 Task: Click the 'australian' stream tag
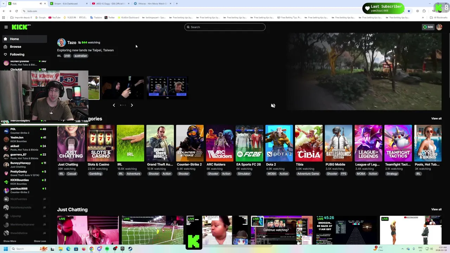coord(81,56)
